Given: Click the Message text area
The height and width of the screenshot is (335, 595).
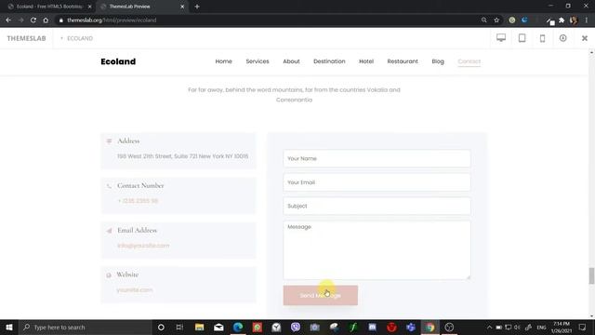Looking at the screenshot, I should (377, 250).
